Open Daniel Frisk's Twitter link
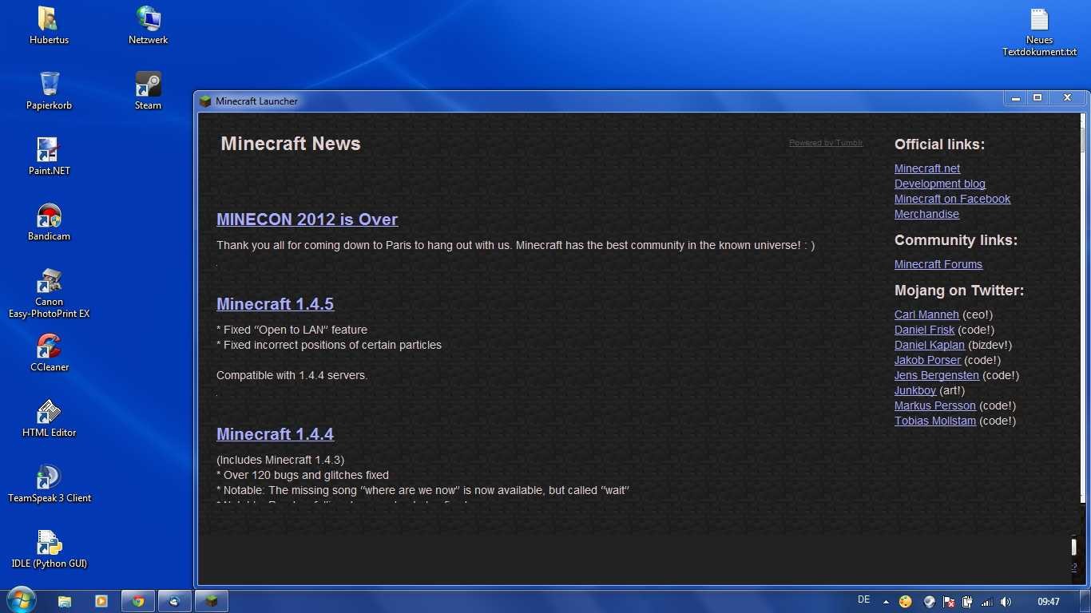Viewport: 1091px width, 613px height. pos(924,330)
